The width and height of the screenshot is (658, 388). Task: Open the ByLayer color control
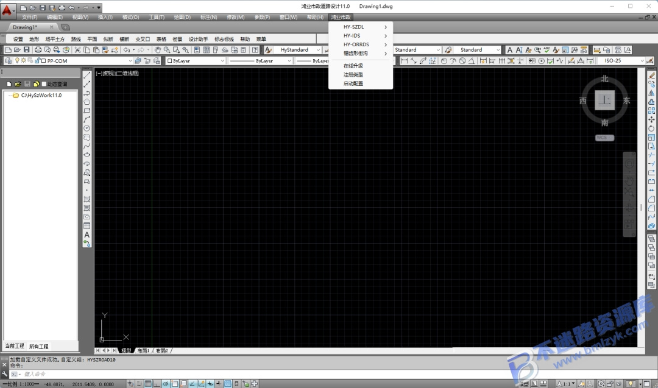(196, 61)
